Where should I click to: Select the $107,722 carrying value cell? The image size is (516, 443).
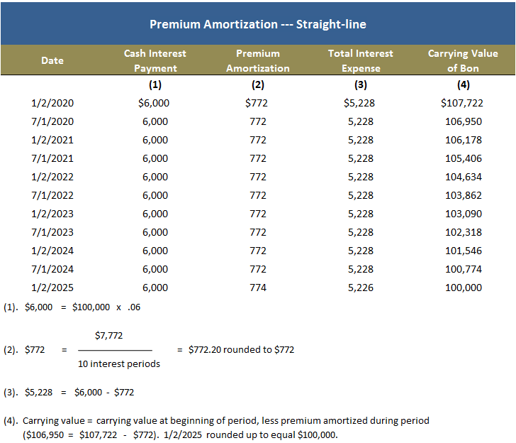pos(462,103)
